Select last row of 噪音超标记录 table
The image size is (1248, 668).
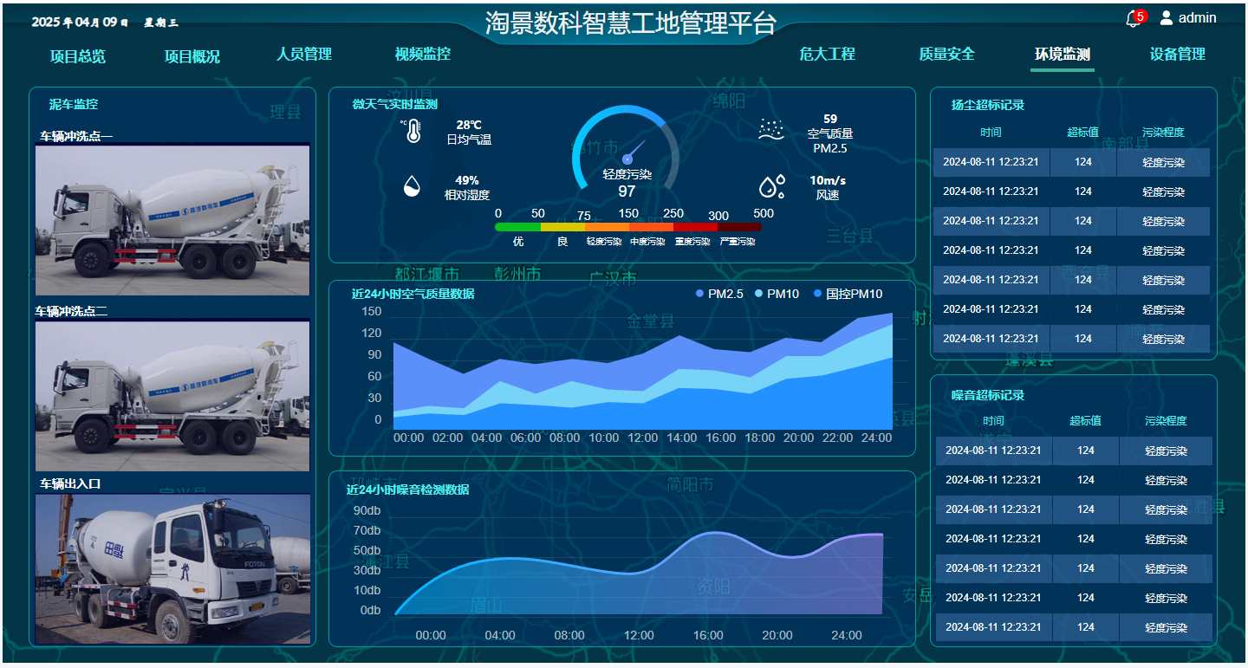1074,627
